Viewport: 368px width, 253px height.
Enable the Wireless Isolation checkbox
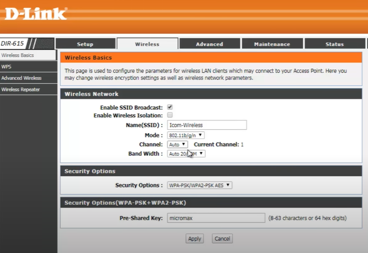coord(170,115)
